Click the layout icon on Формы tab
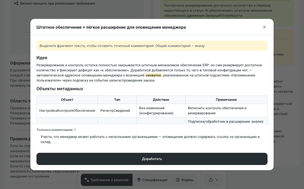 (x=178, y=180)
